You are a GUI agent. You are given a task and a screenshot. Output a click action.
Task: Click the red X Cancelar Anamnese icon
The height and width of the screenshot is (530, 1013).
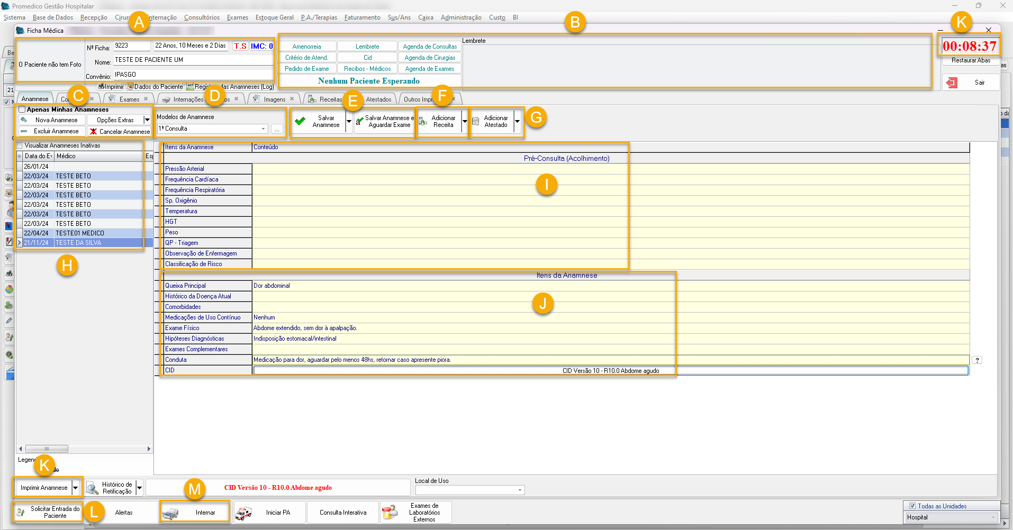click(x=94, y=132)
